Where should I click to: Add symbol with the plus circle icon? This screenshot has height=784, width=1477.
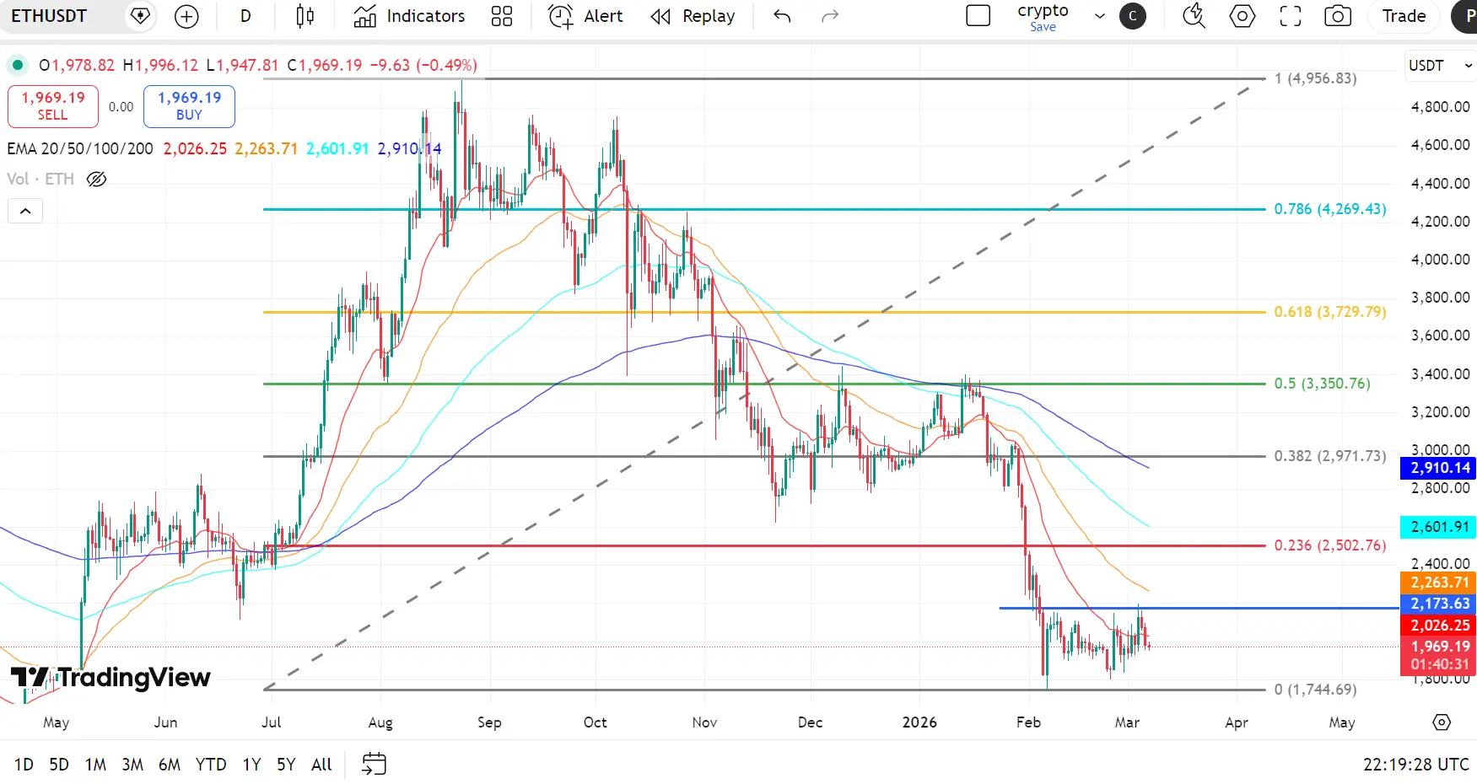[186, 16]
